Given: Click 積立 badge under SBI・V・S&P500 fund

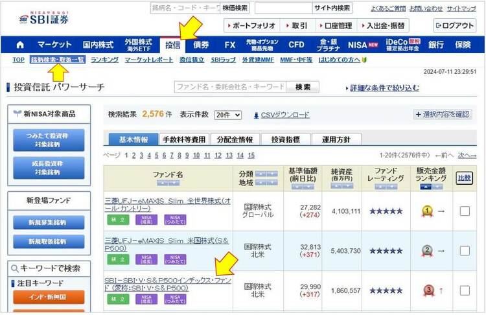Looking at the screenshot, I should coord(118,299).
